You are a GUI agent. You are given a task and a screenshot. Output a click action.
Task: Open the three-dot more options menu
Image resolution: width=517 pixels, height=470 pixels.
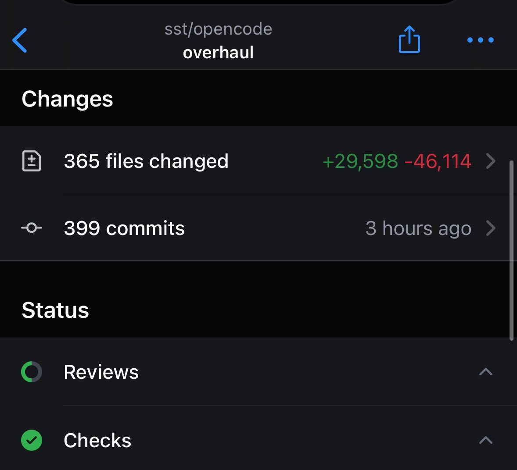pos(481,40)
